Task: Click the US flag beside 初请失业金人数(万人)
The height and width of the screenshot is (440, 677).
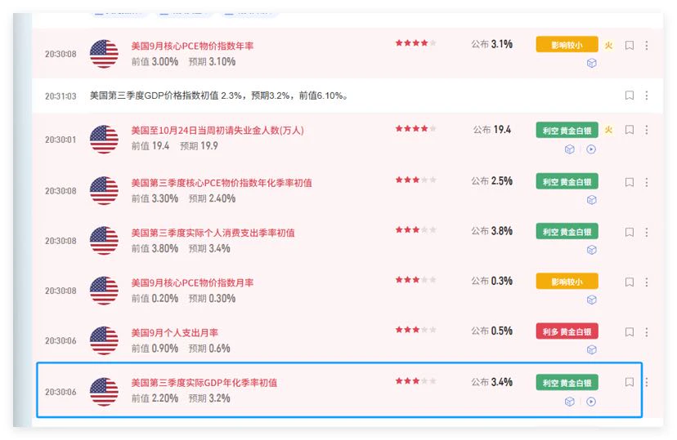Action: [104, 140]
